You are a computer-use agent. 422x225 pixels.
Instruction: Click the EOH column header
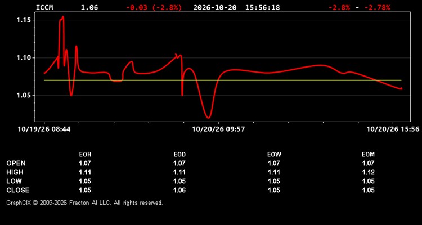pos(85,155)
